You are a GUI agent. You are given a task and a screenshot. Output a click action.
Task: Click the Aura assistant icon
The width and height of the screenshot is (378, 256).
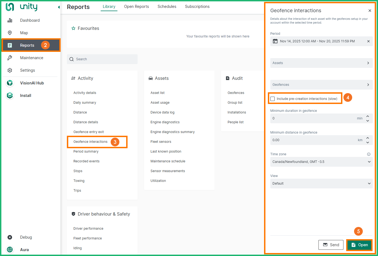[10, 250]
